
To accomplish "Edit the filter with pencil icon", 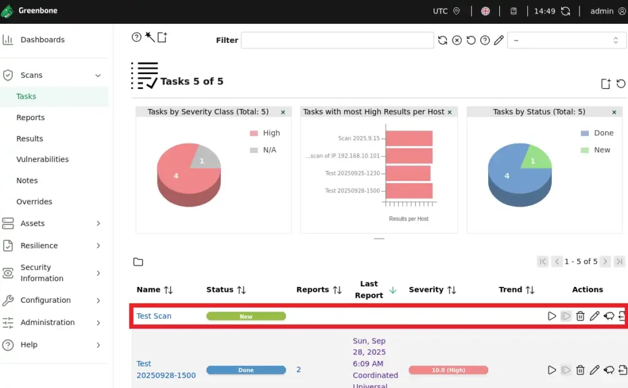I will pos(499,40).
